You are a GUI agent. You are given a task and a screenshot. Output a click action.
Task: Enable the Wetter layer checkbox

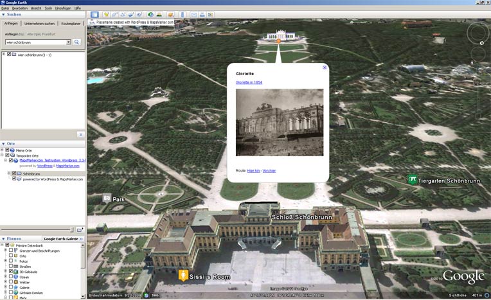point(11,282)
